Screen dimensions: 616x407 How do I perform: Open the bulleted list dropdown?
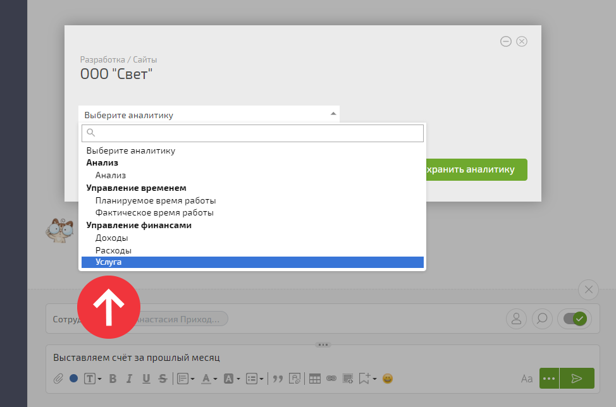pyautogui.click(x=255, y=379)
